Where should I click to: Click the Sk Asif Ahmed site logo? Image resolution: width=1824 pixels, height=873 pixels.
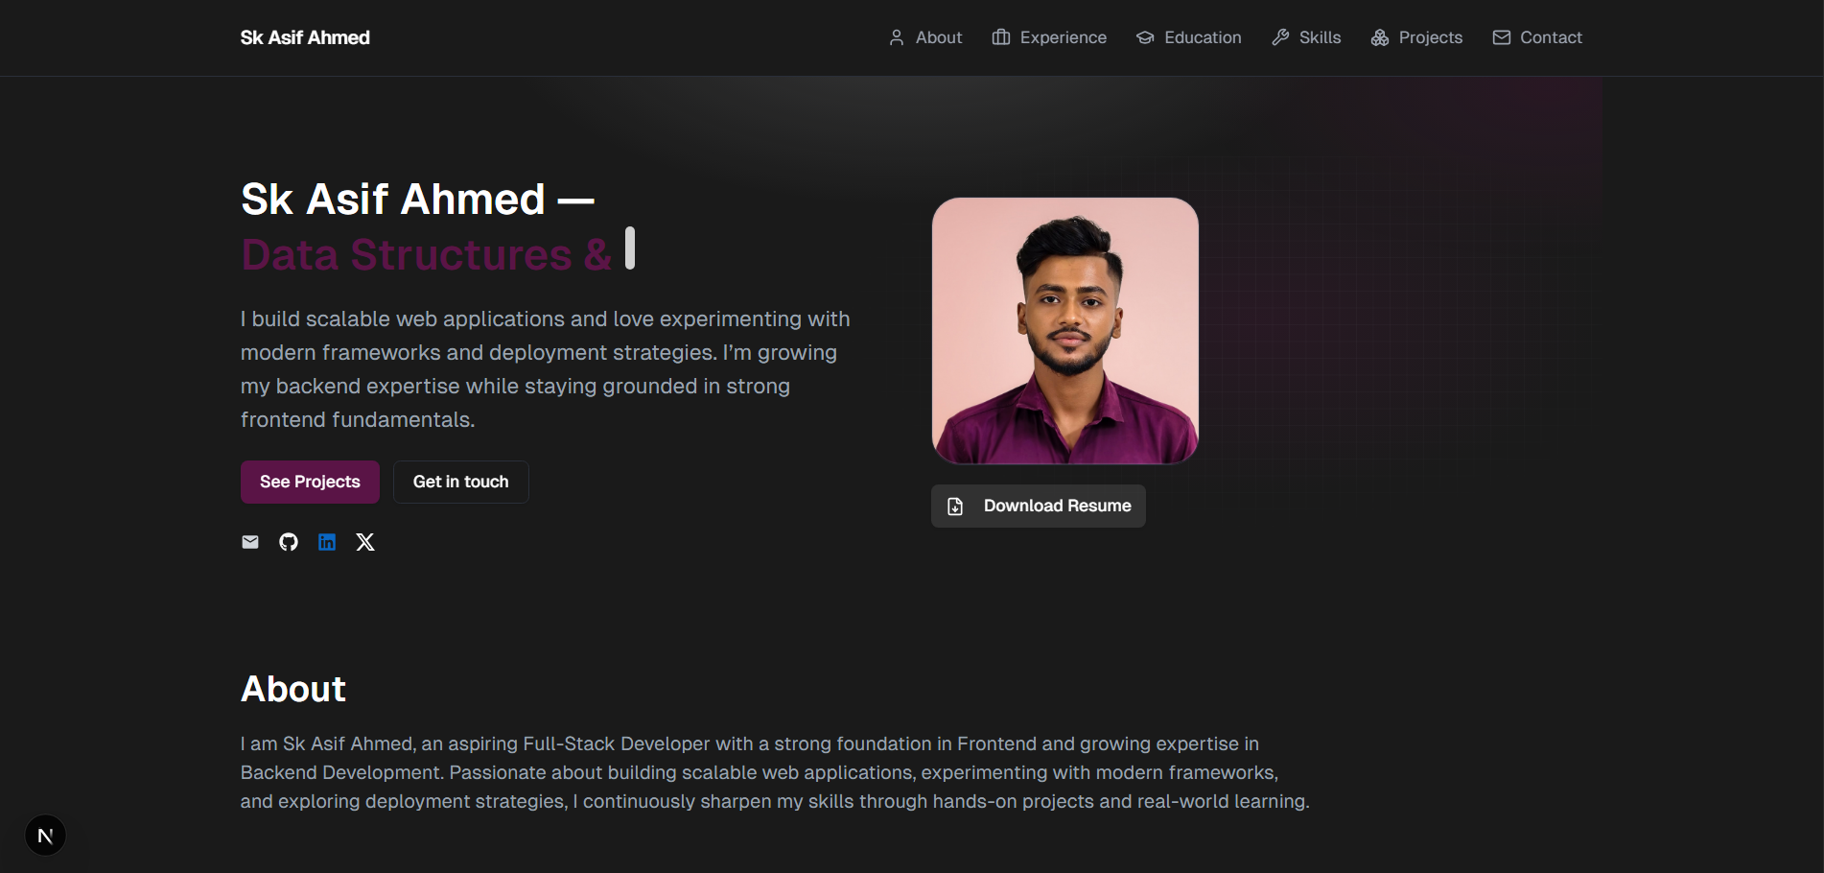coord(305,37)
